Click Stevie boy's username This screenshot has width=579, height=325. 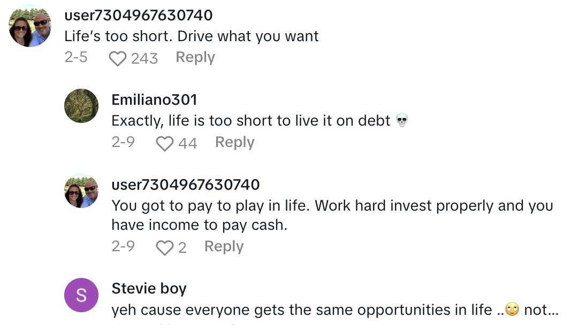coord(149,288)
